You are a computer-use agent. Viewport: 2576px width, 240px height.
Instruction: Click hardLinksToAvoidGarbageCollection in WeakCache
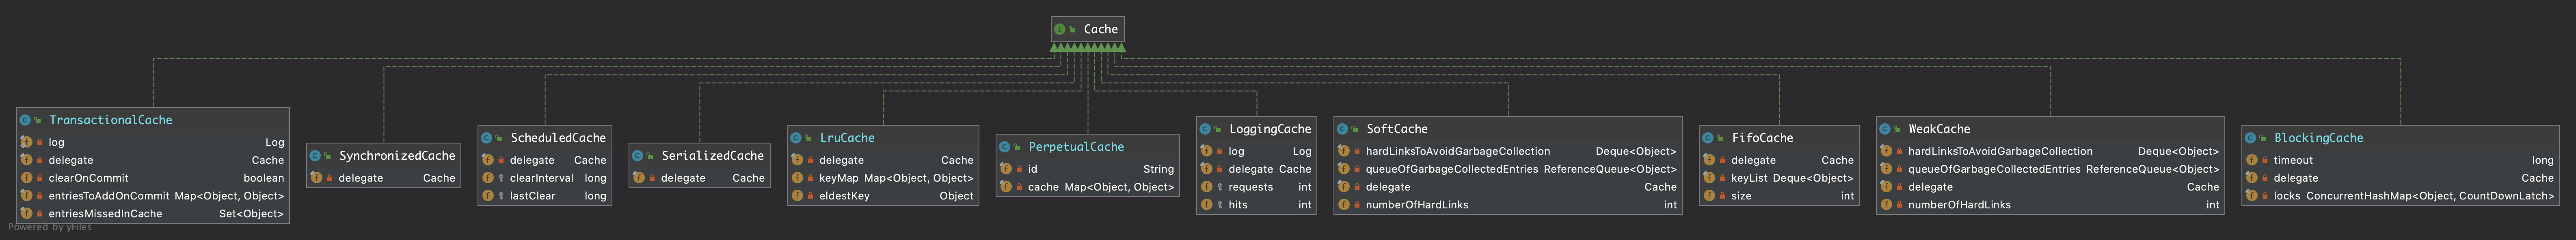(2000, 151)
